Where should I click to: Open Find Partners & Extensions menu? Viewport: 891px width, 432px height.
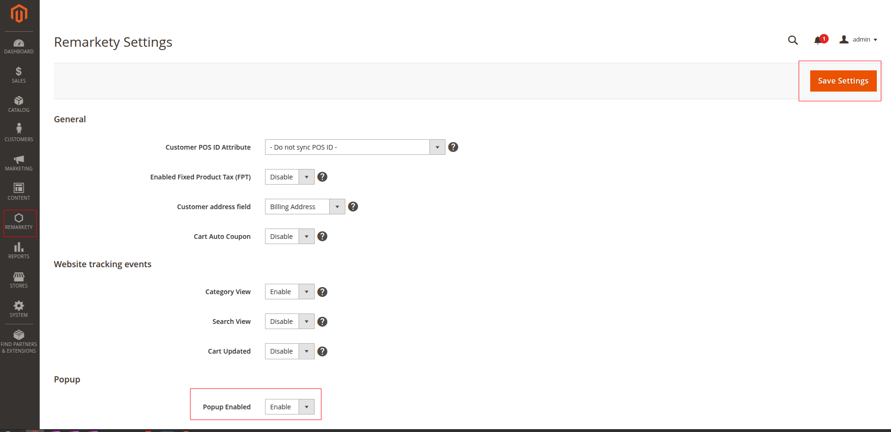(19, 342)
